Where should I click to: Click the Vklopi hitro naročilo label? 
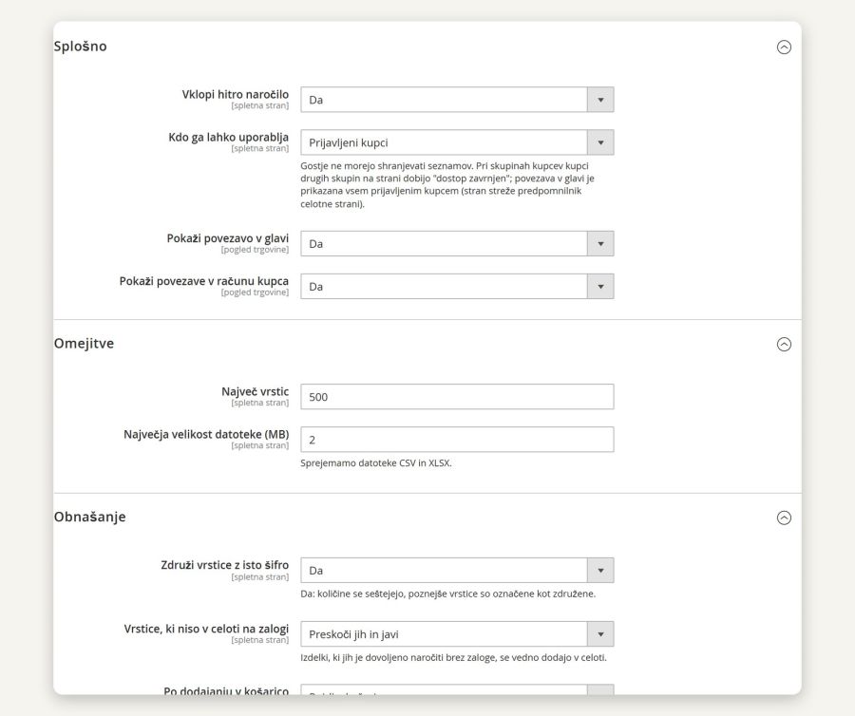[235, 94]
